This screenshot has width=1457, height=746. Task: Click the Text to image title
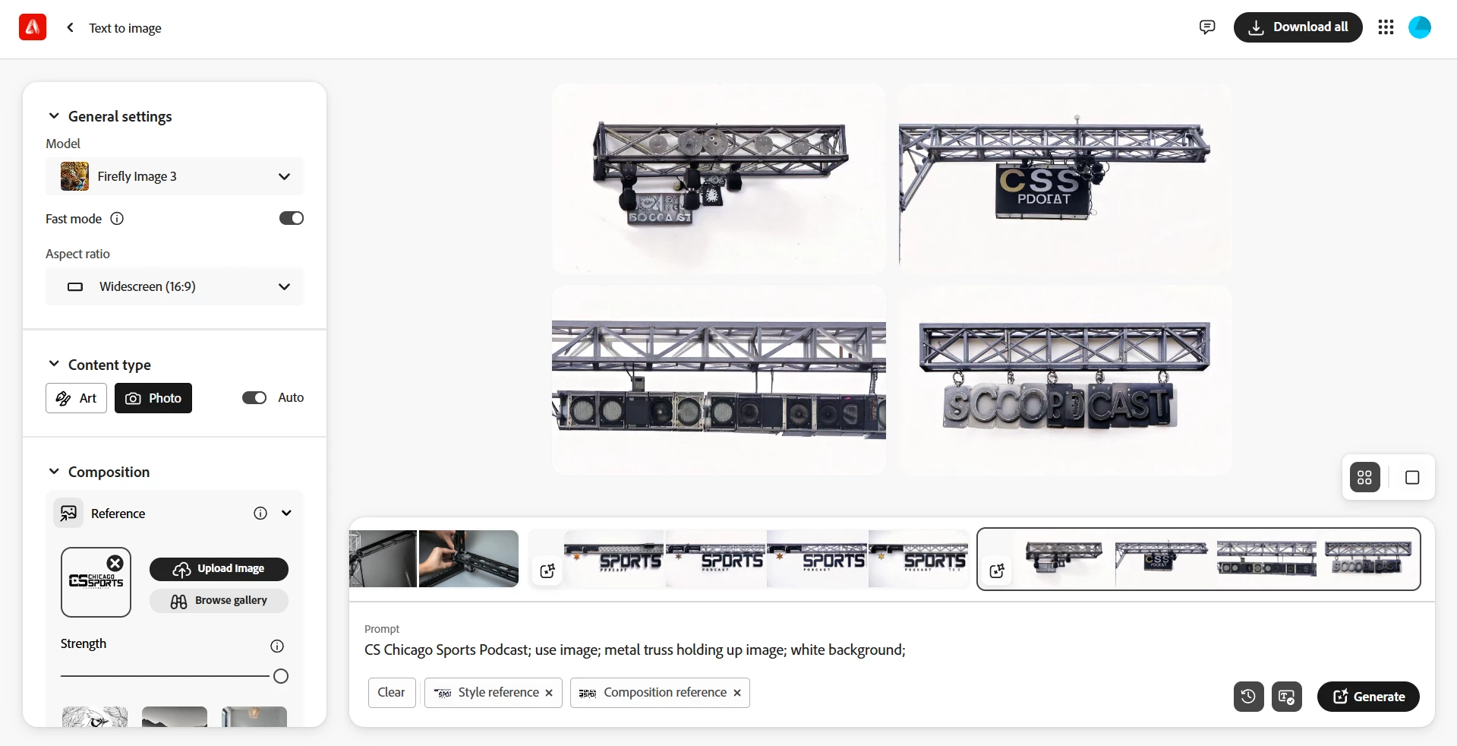pos(125,28)
